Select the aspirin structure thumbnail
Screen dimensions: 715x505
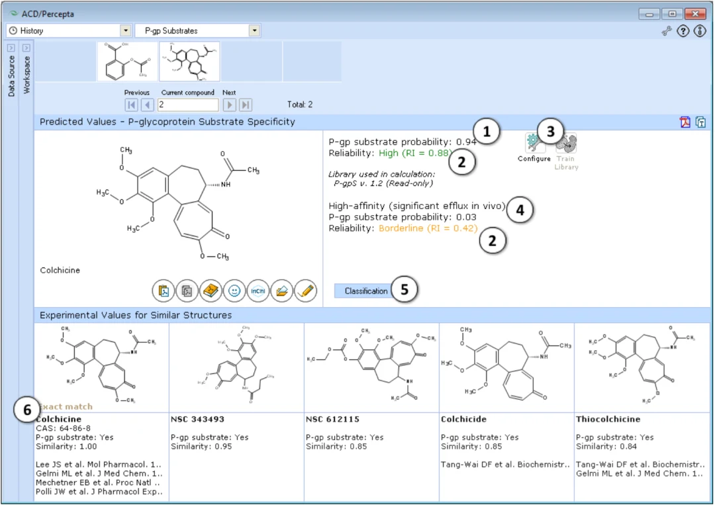[127, 62]
